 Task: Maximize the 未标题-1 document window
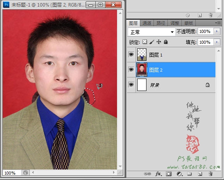(x=100, y=5)
